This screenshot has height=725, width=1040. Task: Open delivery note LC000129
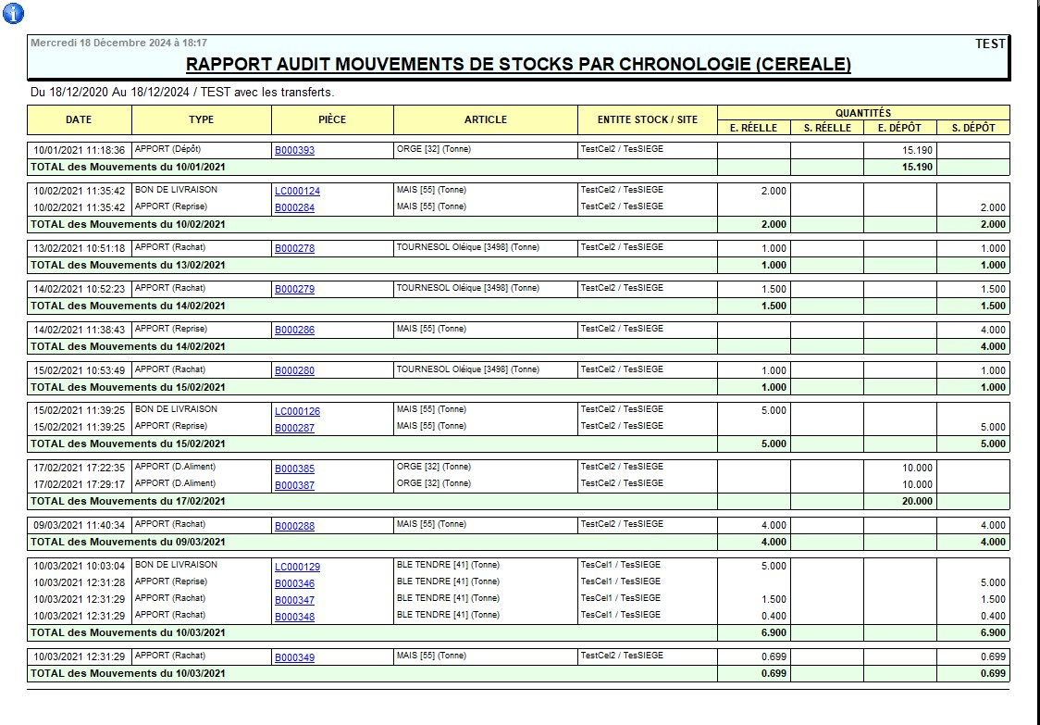(x=297, y=567)
